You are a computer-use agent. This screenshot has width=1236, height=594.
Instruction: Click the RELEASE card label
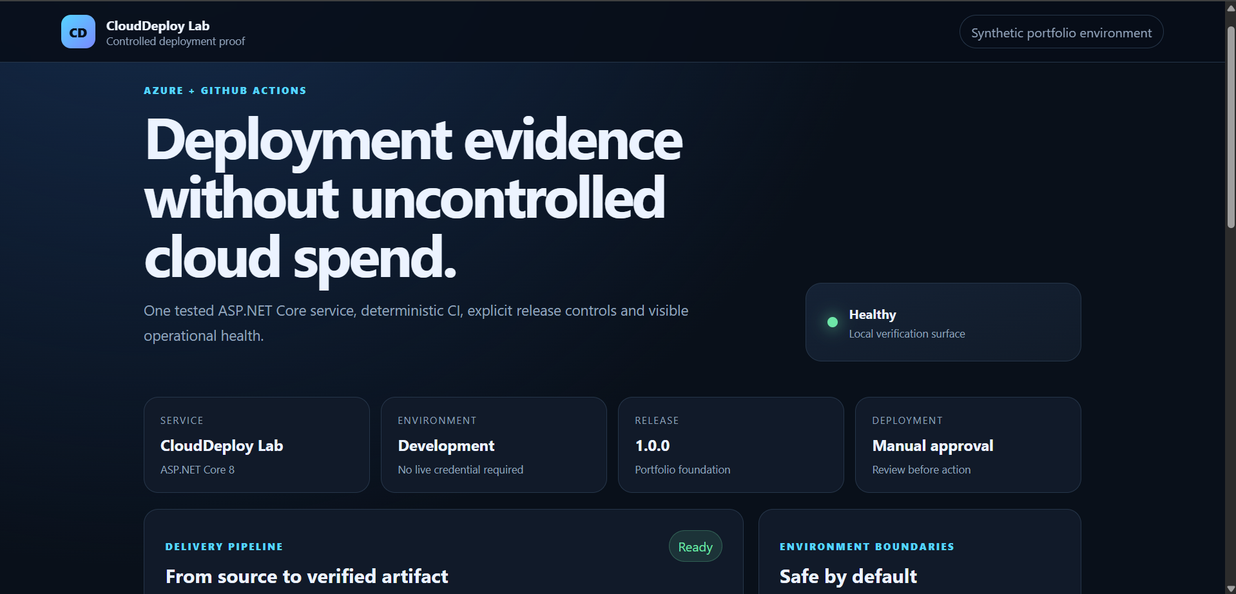tap(657, 421)
